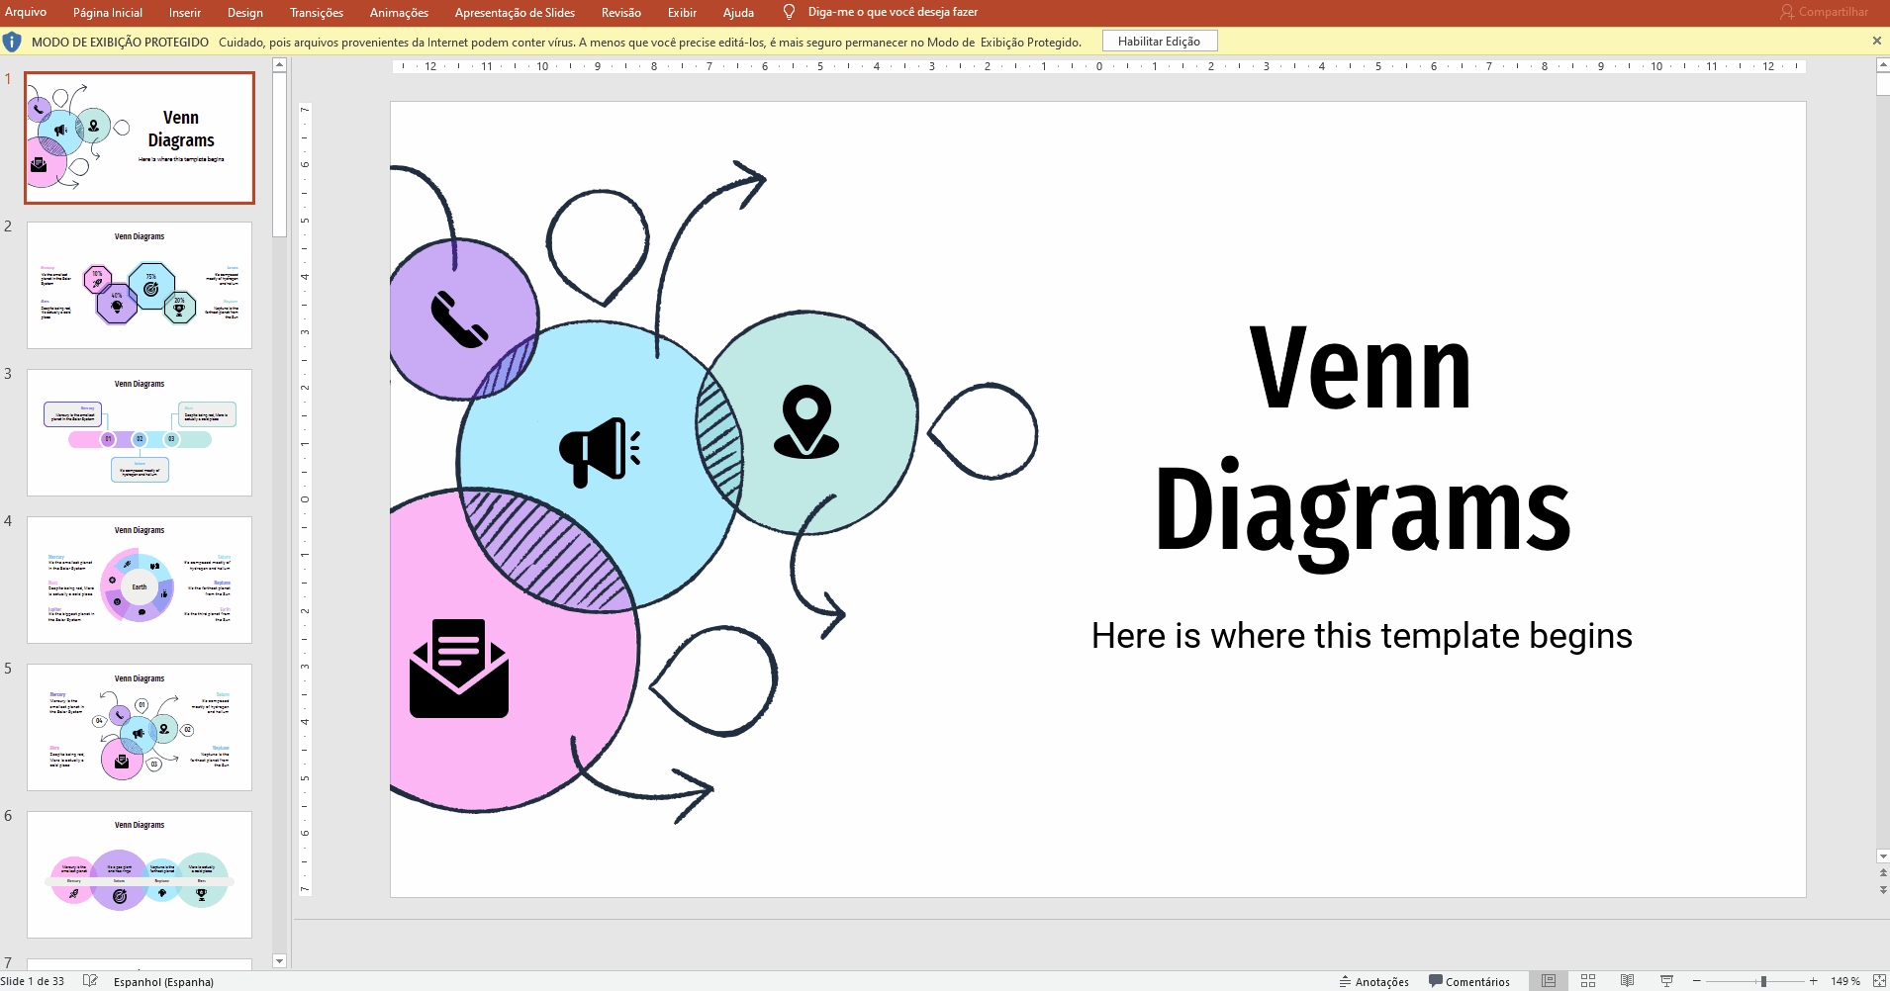Open the Exibir tab
This screenshot has height=991, width=1890.
pos(682,13)
